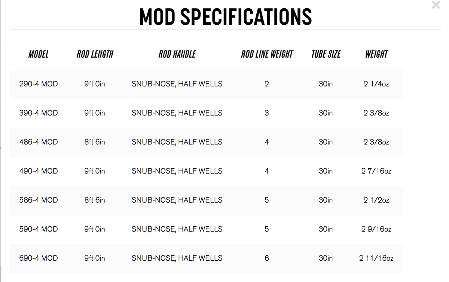Click the MOD SPECIFICATIONS title
Image resolution: width=449 pixels, height=282 pixels.
(x=224, y=16)
